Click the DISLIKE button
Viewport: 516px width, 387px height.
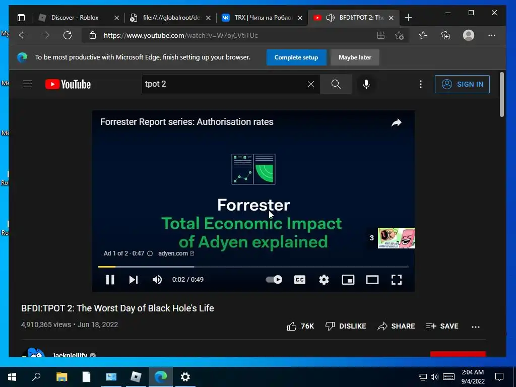pyautogui.click(x=346, y=326)
